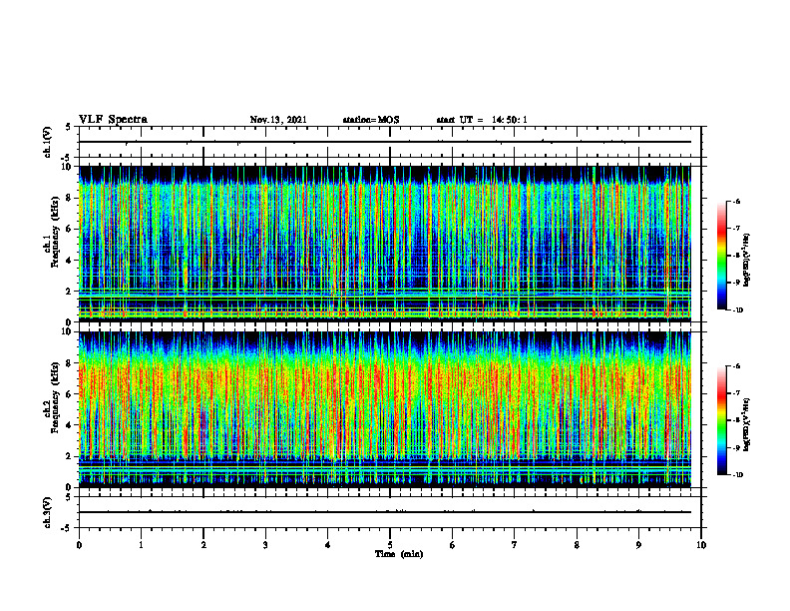Click the ch.1 color scale bar
This screenshot has height=611, width=790.
coord(721,256)
